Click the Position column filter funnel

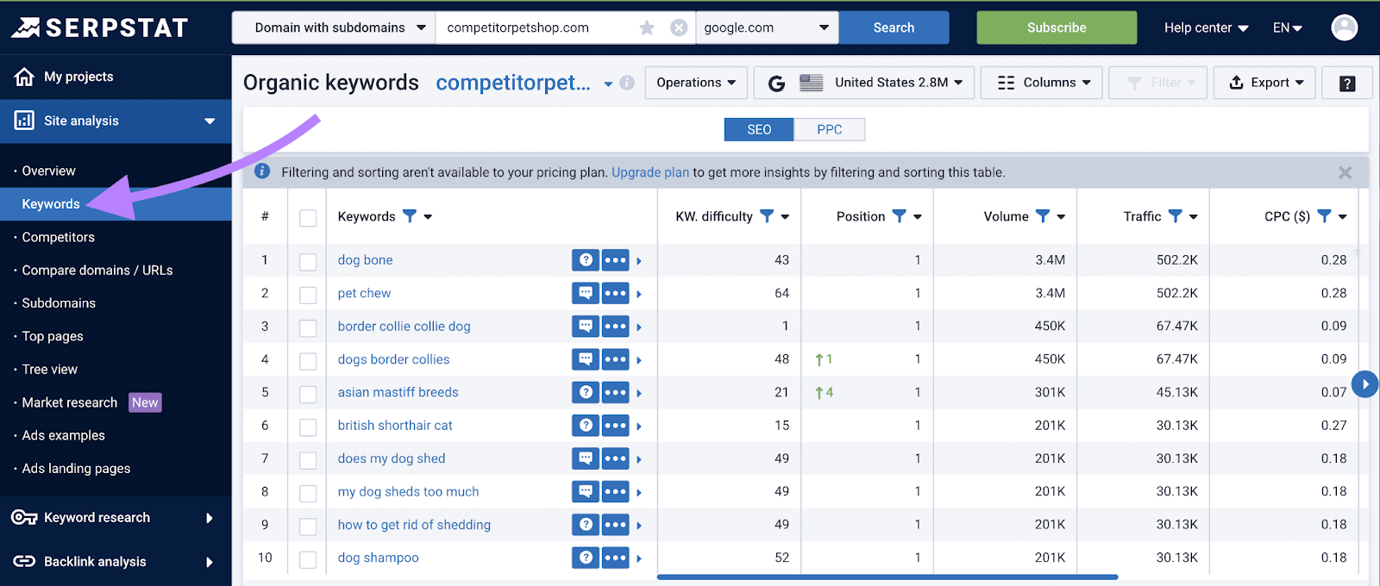coord(899,216)
